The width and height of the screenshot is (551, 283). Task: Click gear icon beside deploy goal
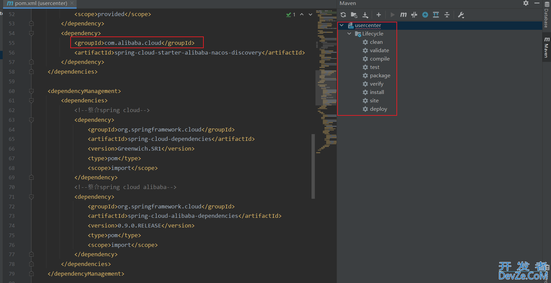tap(365, 109)
